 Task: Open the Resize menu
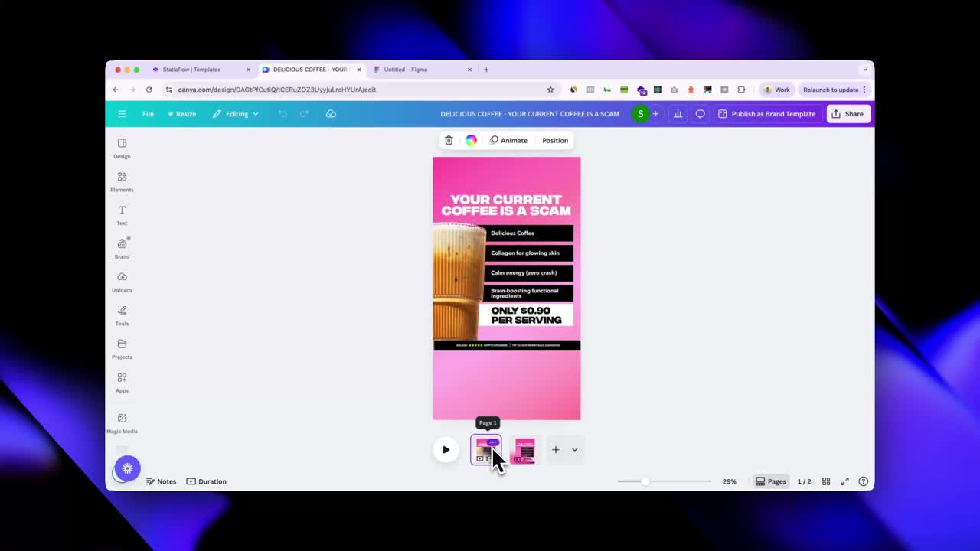click(182, 114)
